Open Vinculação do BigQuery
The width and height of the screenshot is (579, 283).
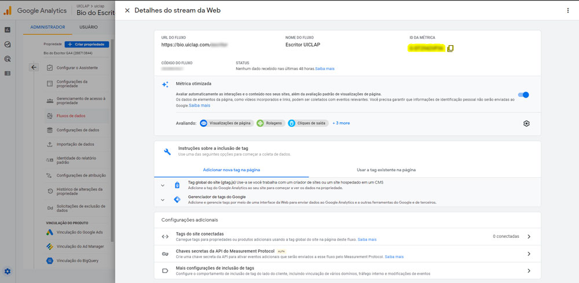[x=77, y=260]
